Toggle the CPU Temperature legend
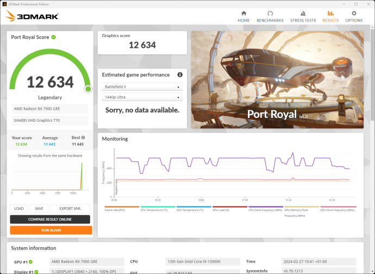Viewport: 375px width, 274px height. coord(158,208)
